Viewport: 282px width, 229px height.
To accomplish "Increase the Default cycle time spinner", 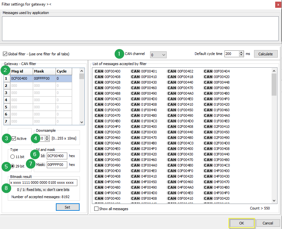I will pos(241,52).
